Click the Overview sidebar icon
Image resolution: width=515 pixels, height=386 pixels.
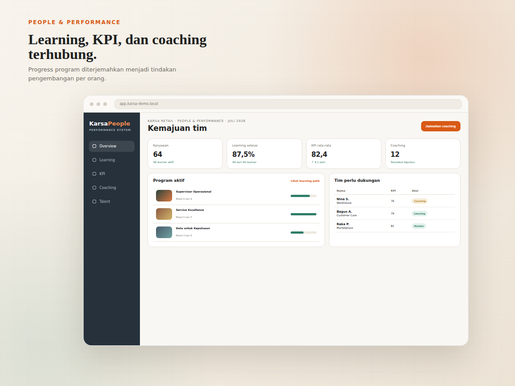(x=94, y=146)
